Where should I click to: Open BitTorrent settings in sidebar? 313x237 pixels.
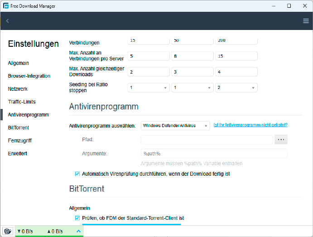coord(19,128)
